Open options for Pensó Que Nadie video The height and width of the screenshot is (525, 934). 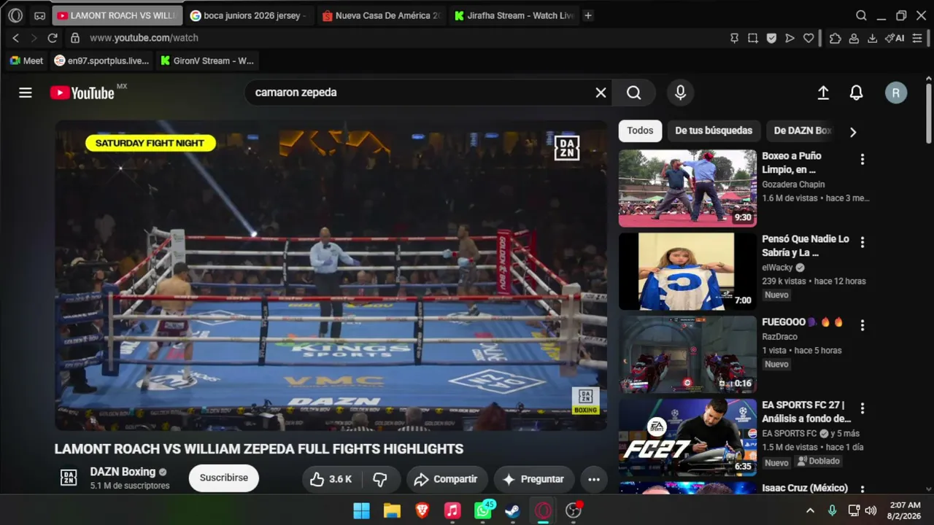(x=862, y=242)
